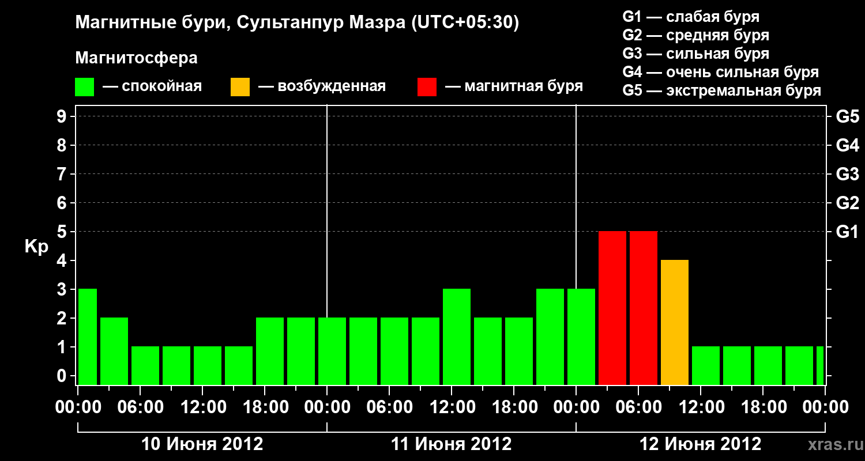Click legend line 'G4 — очень сильная буря'

point(721,72)
